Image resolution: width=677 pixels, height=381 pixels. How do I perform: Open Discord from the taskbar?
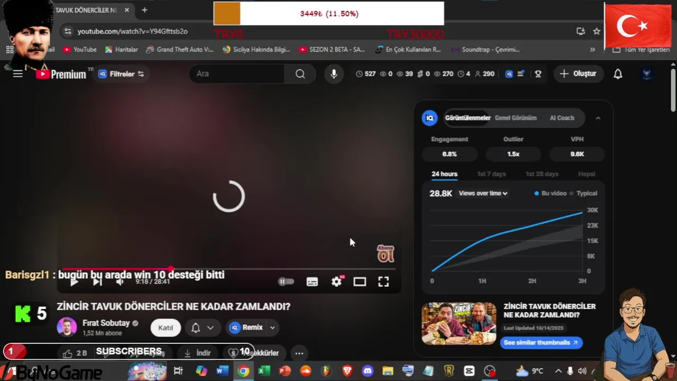pyautogui.click(x=368, y=371)
